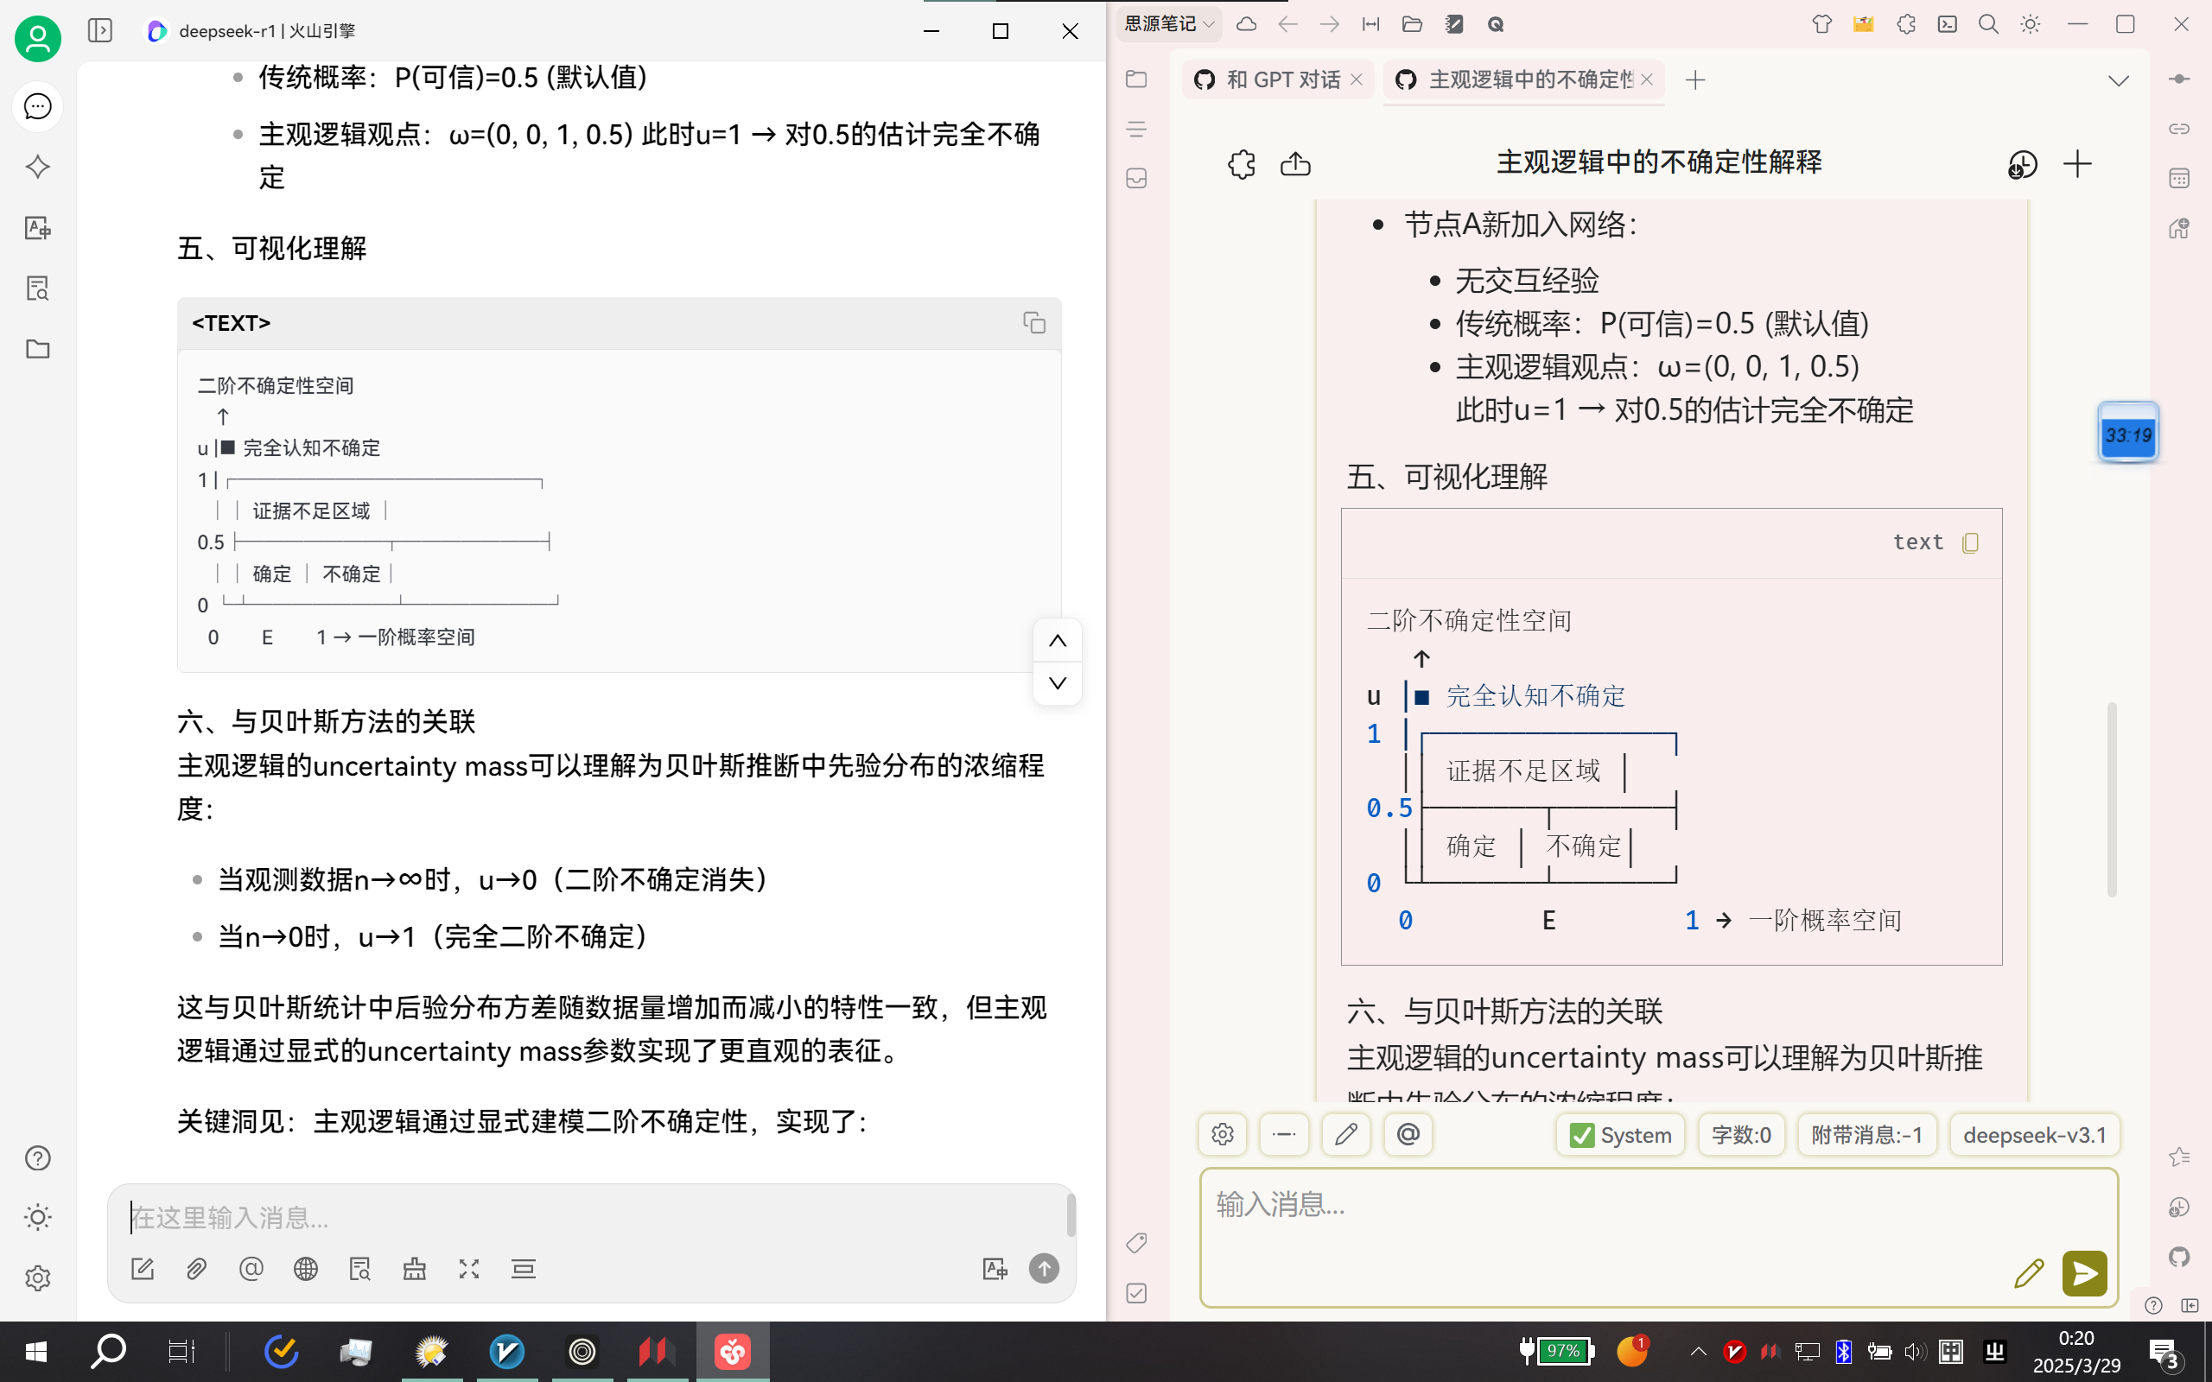The height and width of the screenshot is (1382, 2212).
Task: Attach a file with the paperclip icon
Action: 194,1269
